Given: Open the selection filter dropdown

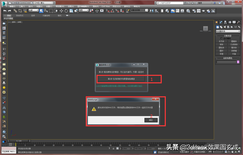Looking at the screenshot, I should [34, 10].
